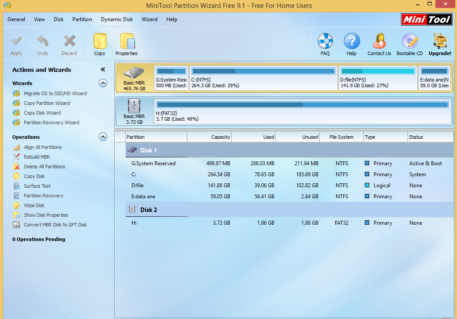Open the Disk menu

(x=59, y=19)
